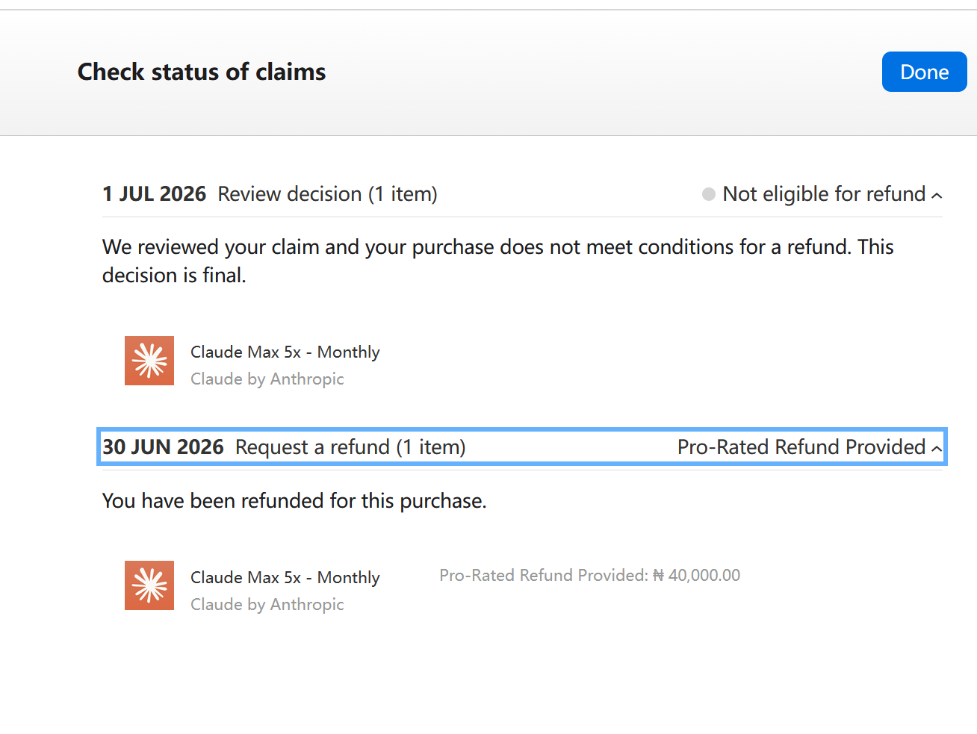Open Claude Max 5x - Monthly in refunded claim

click(x=285, y=577)
